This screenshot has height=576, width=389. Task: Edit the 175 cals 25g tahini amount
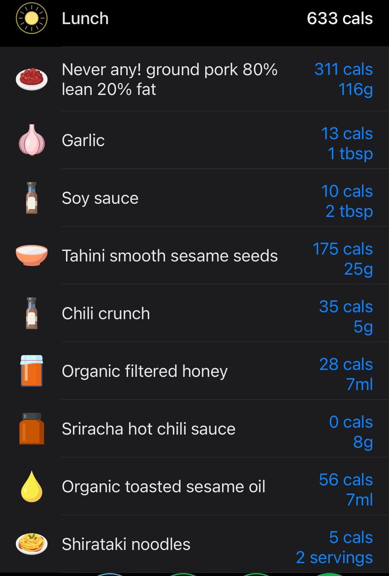coord(343,259)
